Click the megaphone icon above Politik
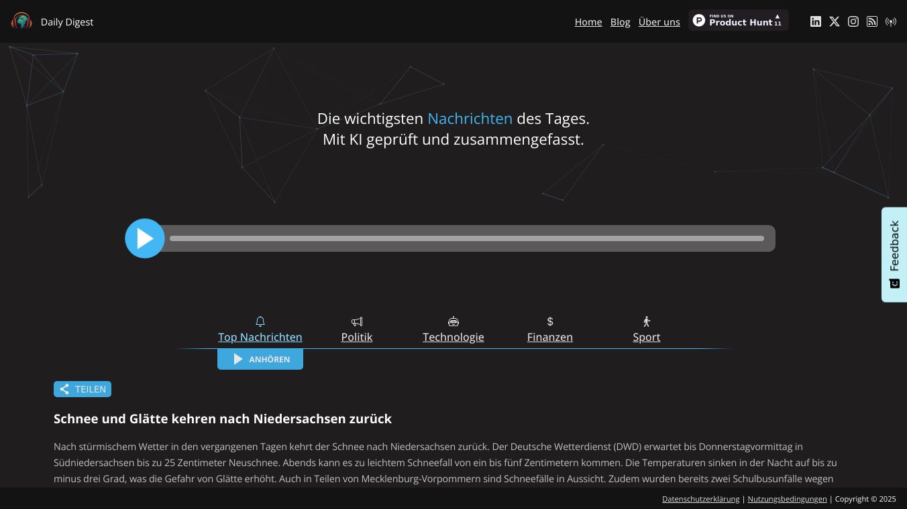Screen dimensions: 907x509 (x=357, y=321)
